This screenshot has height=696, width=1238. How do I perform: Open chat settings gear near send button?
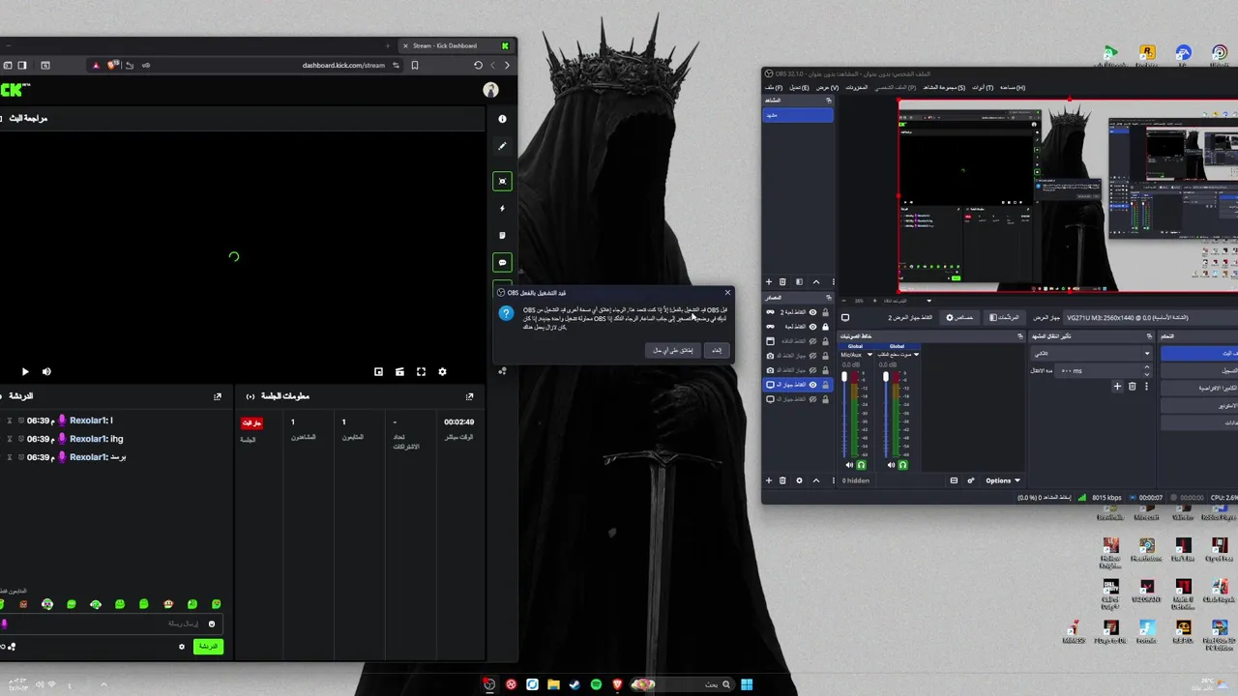click(182, 647)
